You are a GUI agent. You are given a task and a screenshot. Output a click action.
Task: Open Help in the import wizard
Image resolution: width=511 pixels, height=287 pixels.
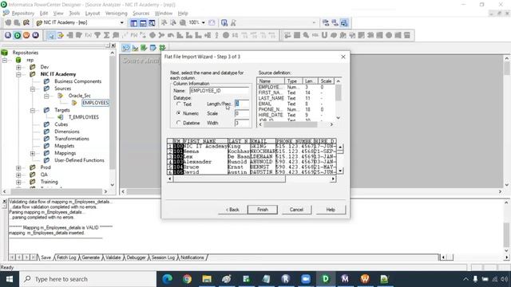pos(331,210)
